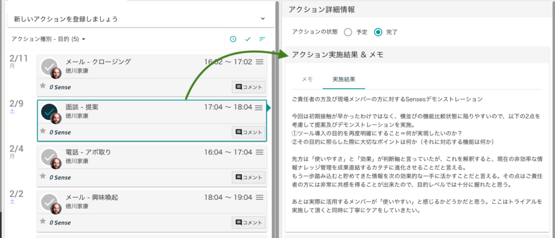Click the title 電話 - アポ取り
Viewport: 555px width, 238px height.
88,152
